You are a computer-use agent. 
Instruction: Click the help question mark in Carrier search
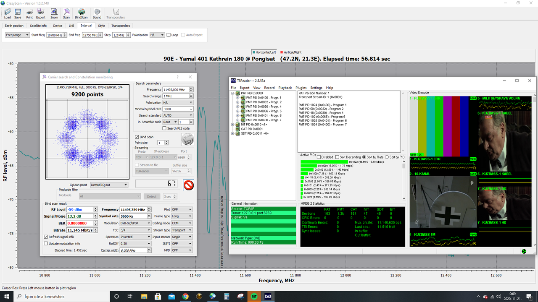177,77
